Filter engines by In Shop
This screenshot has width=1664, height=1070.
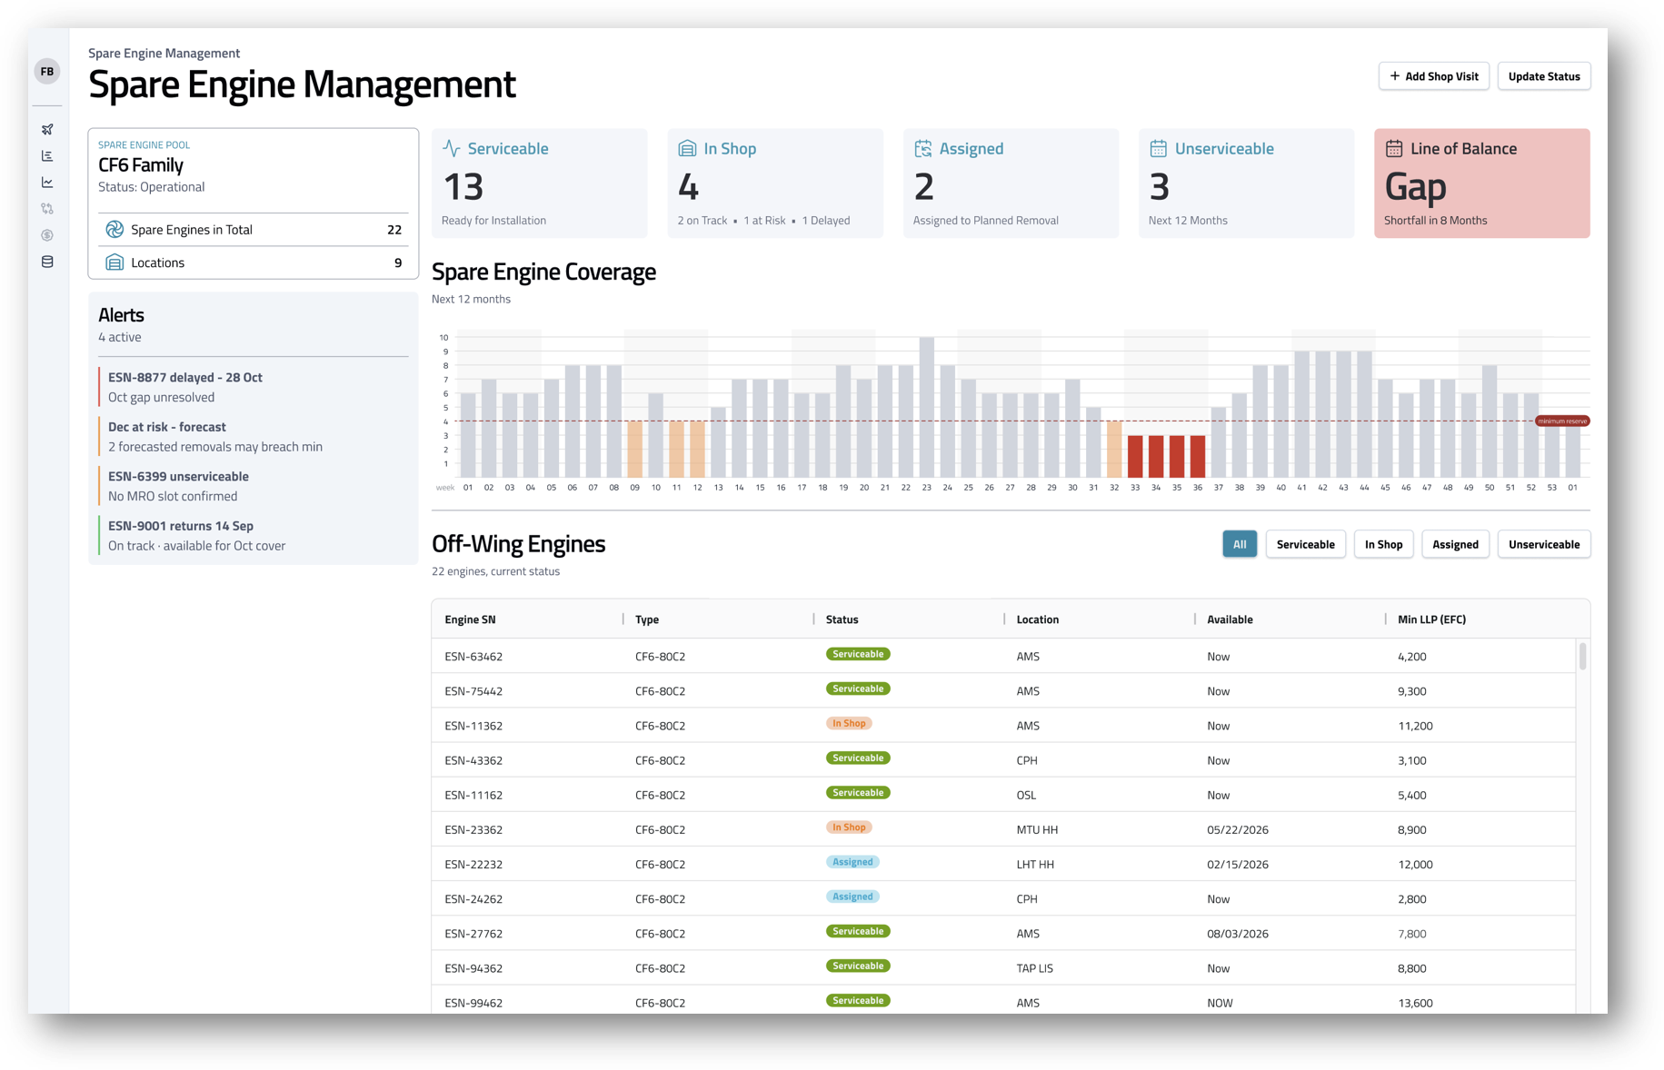1382,544
